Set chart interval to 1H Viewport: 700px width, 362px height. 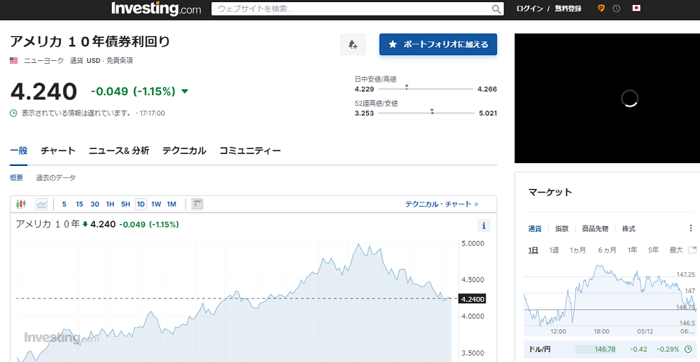click(110, 204)
